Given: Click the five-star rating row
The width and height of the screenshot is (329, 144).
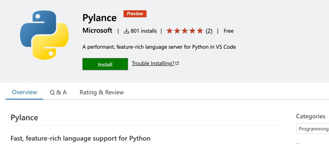Looking at the screenshot, I should click(185, 31).
